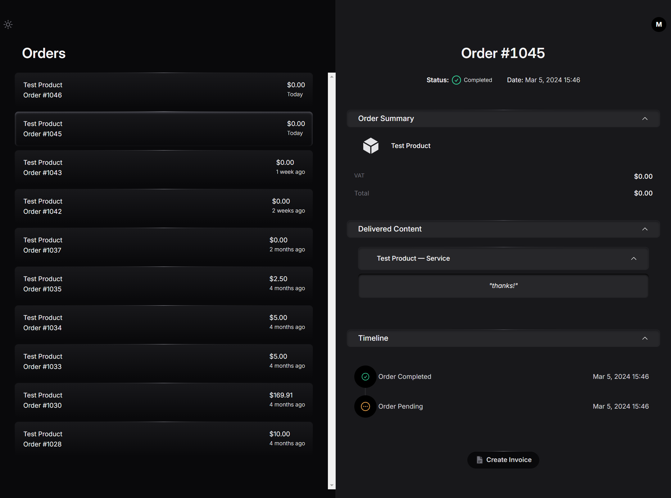
Task: Toggle the light/dark theme sun icon
Action: click(8, 25)
